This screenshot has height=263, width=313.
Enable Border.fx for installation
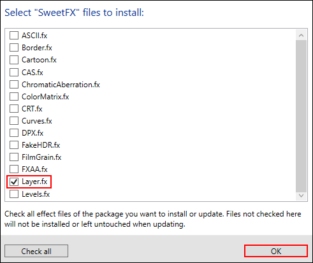click(14, 48)
